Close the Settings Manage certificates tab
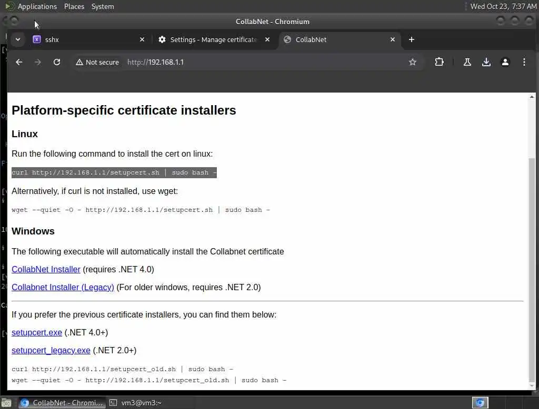The height and width of the screenshot is (409, 539). pos(267,39)
